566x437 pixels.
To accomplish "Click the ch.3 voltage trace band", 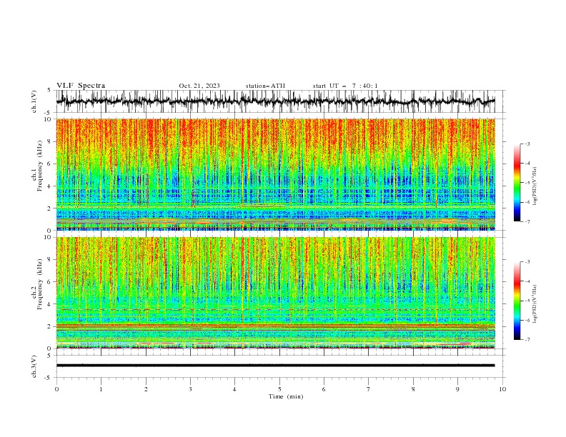I will (x=275, y=366).
